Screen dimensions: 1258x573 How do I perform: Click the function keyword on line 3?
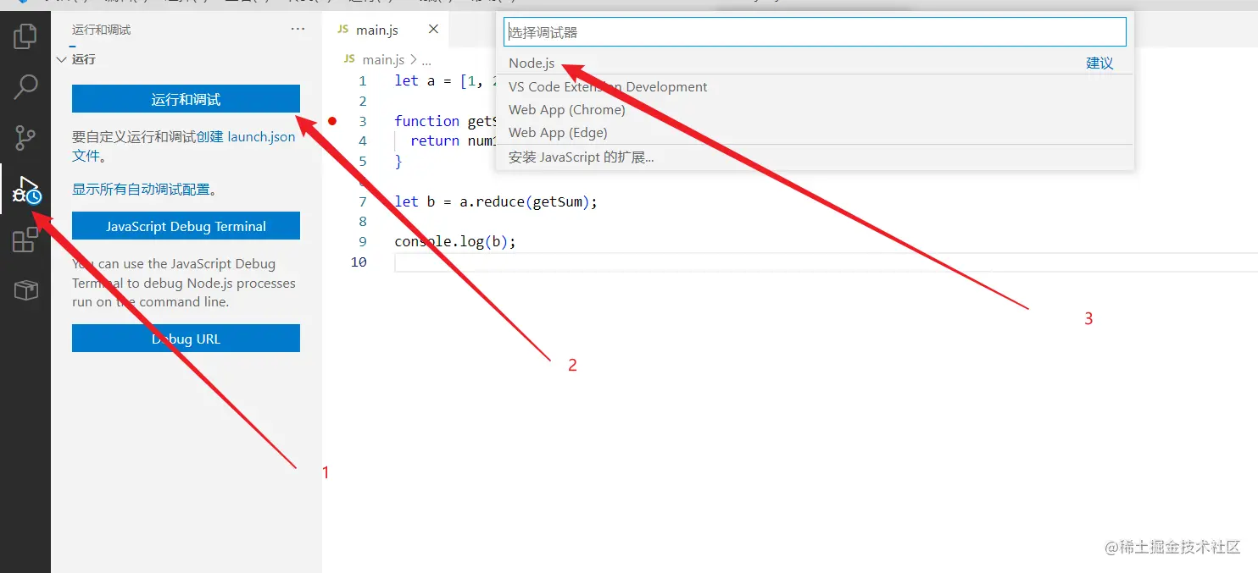pyautogui.click(x=426, y=121)
